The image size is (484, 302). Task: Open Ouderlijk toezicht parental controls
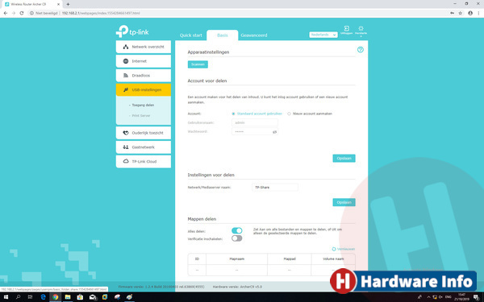pyautogui.click(x=144, y=133)
